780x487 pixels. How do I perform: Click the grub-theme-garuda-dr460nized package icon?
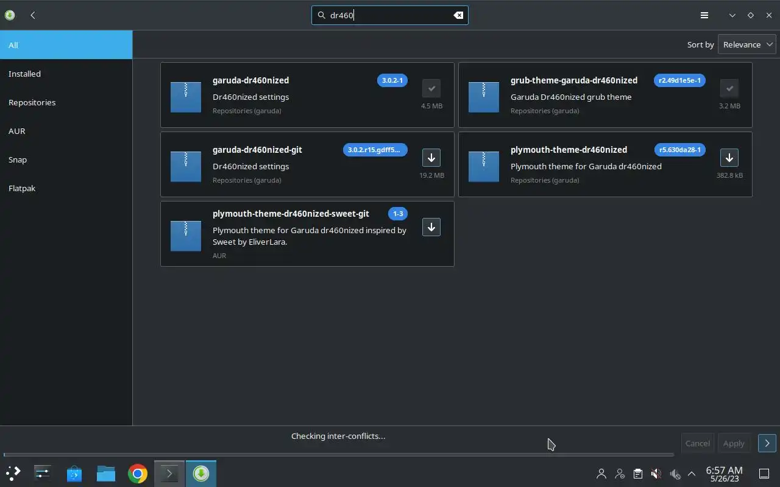[x=484, y=97]
